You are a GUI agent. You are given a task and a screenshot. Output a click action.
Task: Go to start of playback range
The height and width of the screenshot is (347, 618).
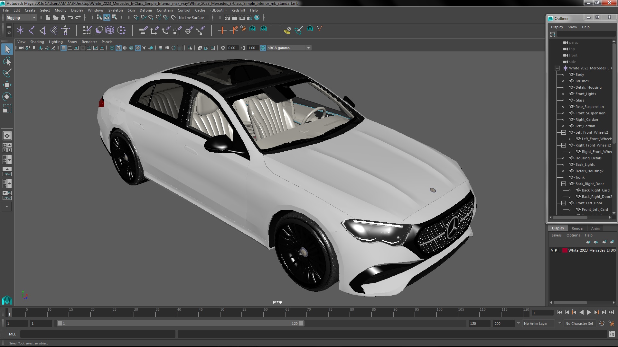click(x=559, y=312)
